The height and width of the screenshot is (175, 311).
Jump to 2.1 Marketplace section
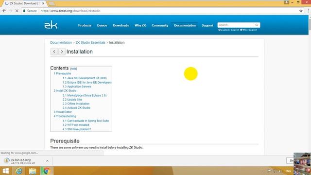(x=85, y=95)
